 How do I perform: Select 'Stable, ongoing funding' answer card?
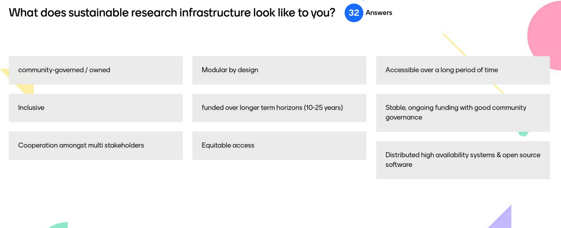(x=463, y=113)
